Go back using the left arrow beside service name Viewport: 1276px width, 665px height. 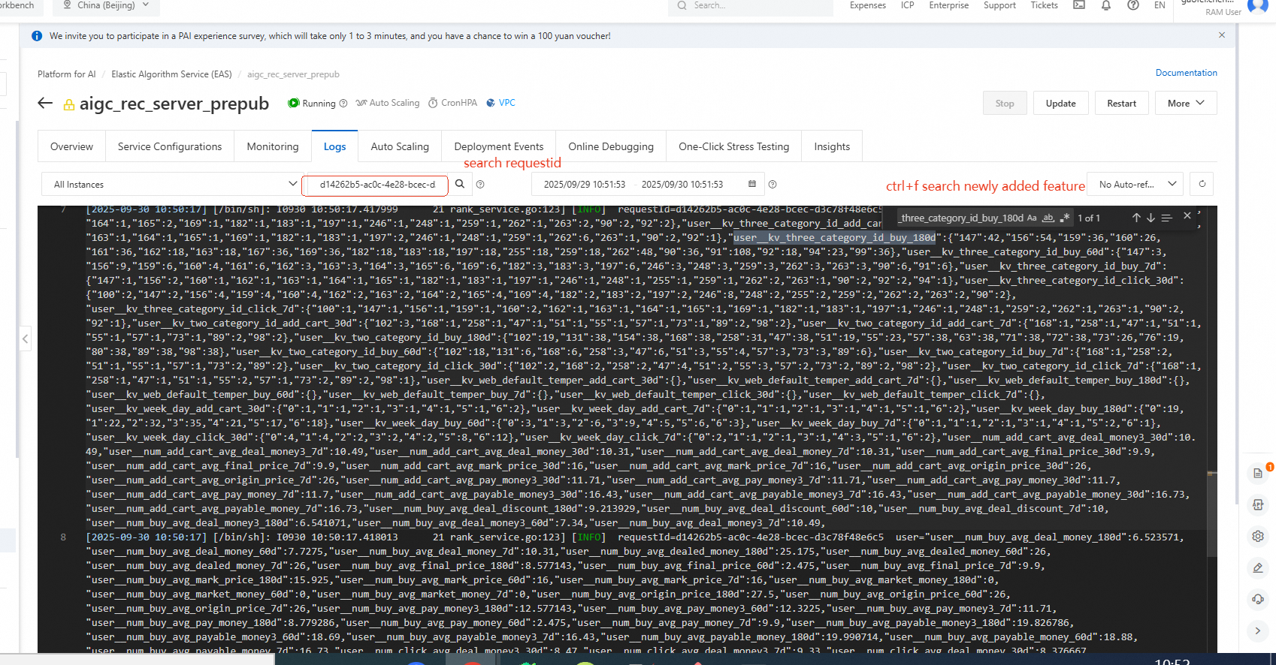(x=45, y=104)
